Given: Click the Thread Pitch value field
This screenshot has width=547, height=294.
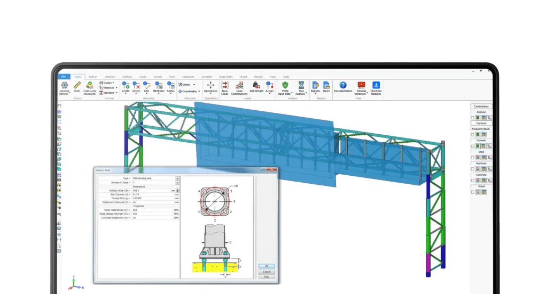Looking at the screenshot, I should click(153, 198).
